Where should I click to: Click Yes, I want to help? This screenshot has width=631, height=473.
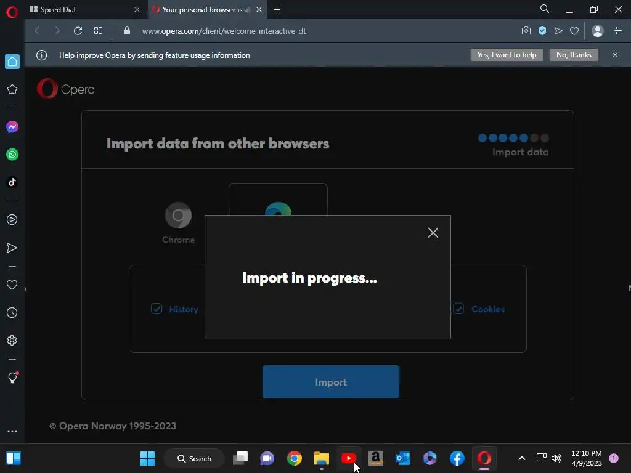tap(507, 55)
